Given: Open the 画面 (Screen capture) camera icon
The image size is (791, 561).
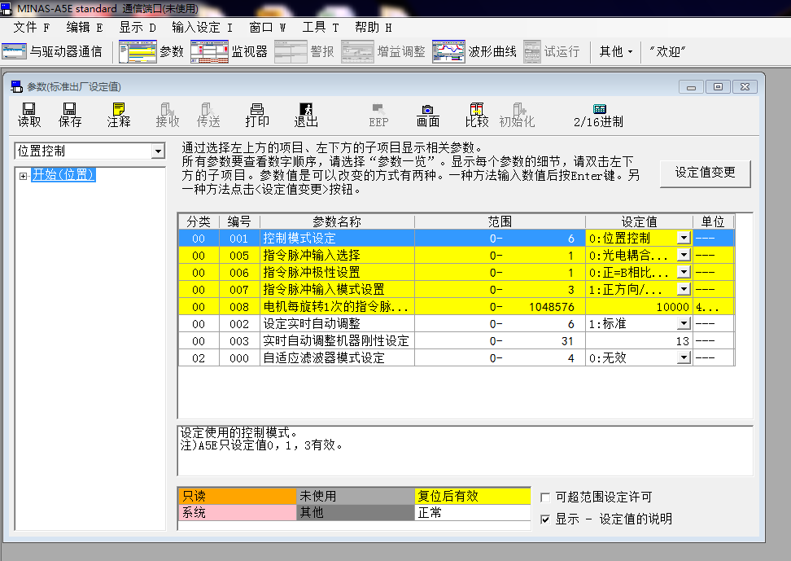Looking at the screenshot, I should point(428,114).
